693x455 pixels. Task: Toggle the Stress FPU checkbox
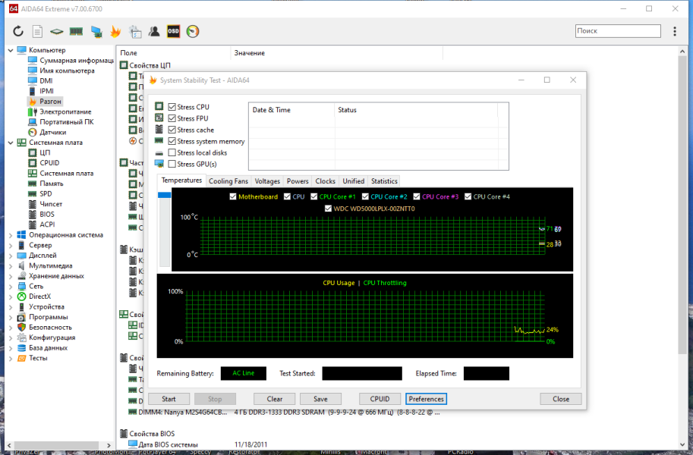point(172,118)
